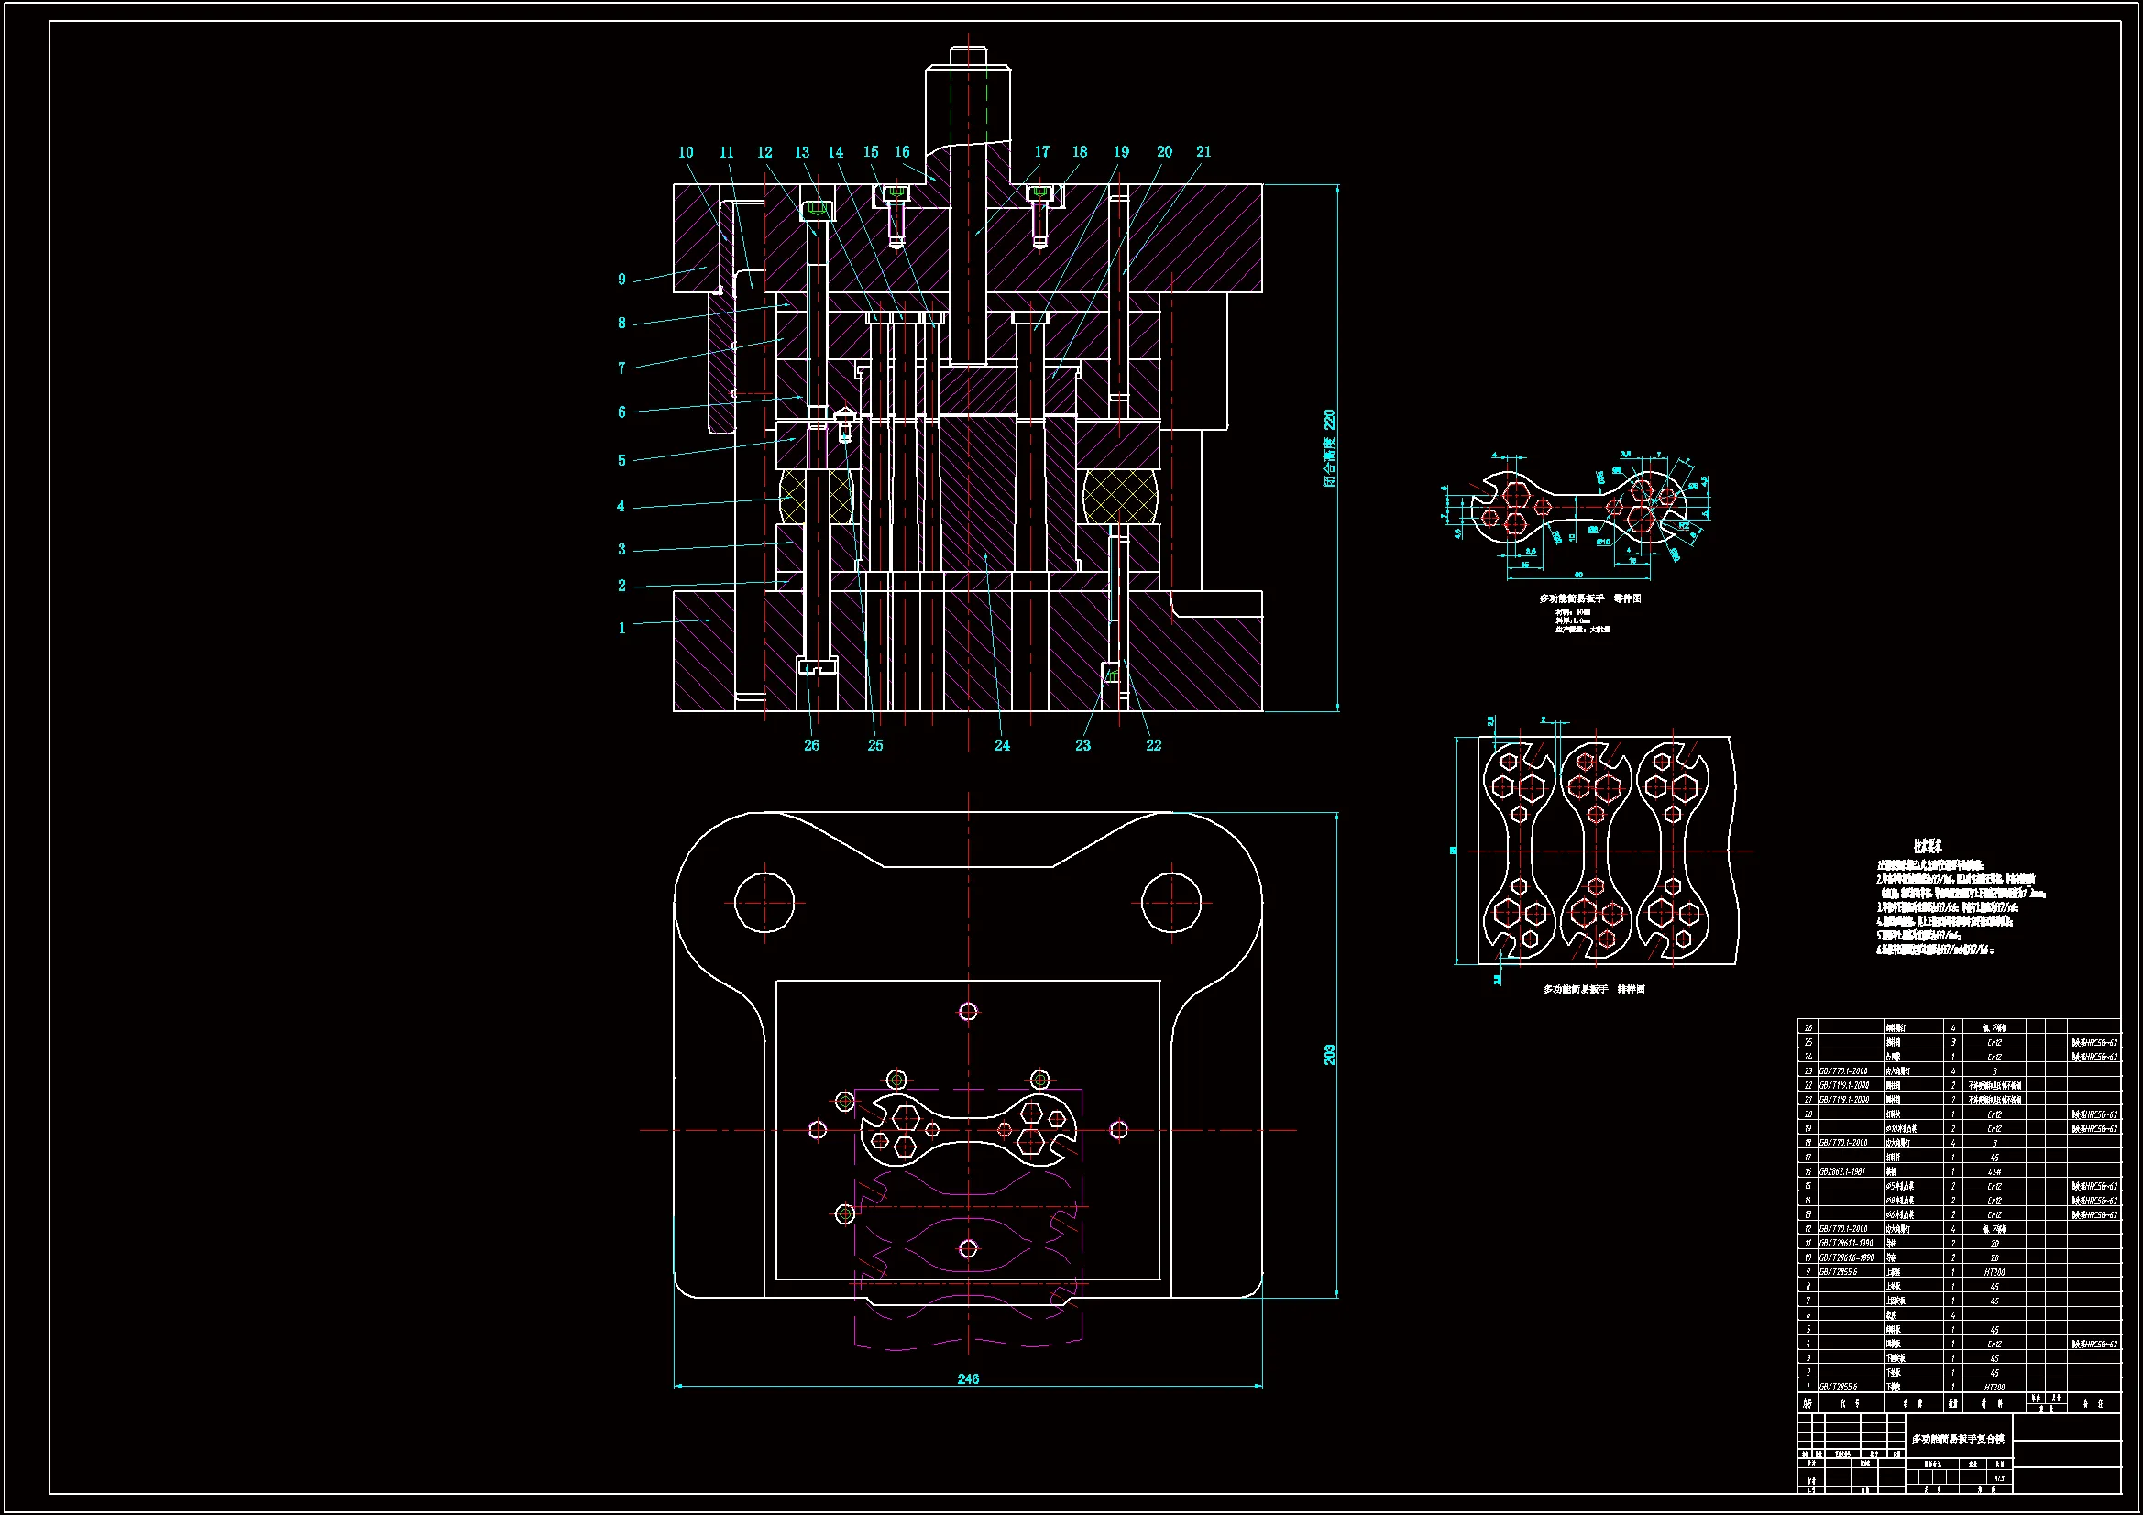The height and width of the screenshot is (1515, 2143).
Task: Click the top-left guide hole circle in plan view
Action: pyautogui.click(x=764, y=903)
